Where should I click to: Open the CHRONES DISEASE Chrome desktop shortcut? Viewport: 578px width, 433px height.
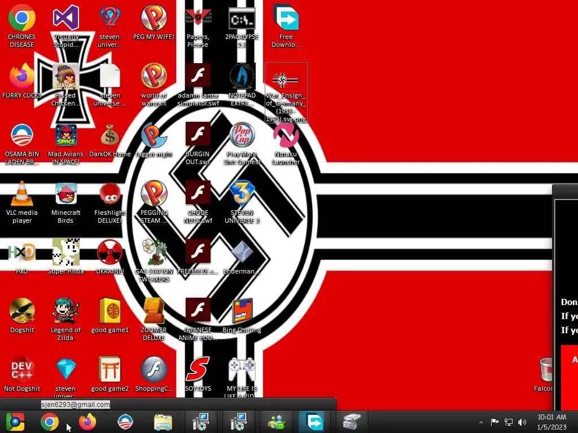(22, 26)
